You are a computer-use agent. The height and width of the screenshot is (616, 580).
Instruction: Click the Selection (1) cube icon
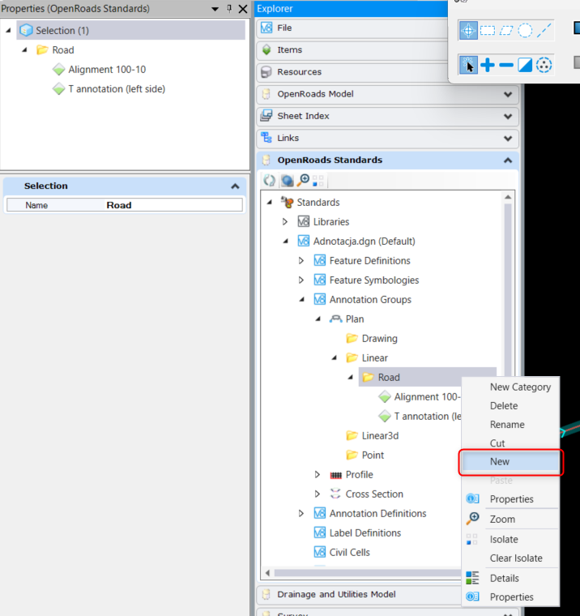coord(26,30)
